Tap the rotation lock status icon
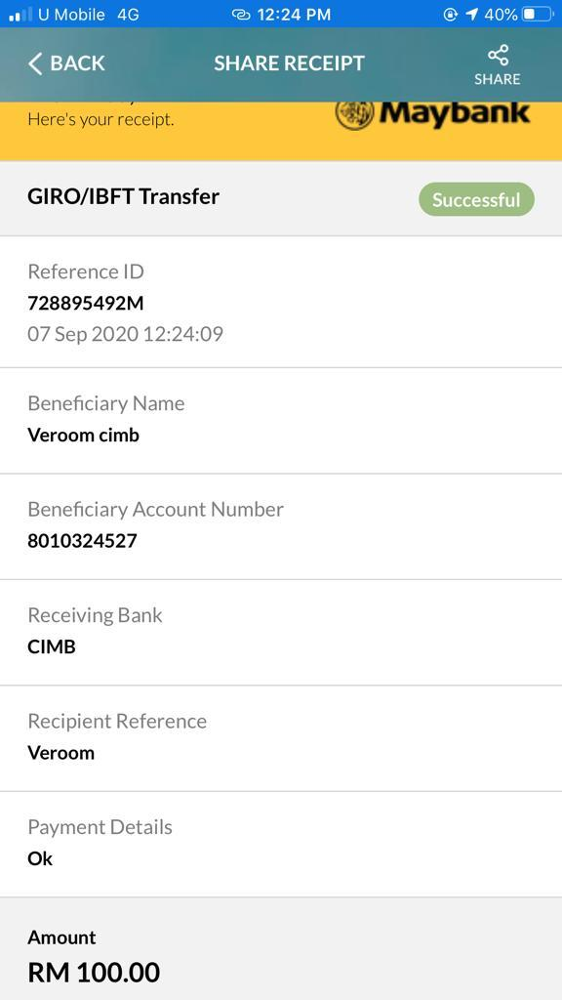This screenshot has height=1000, width=562. coord(450,14)
